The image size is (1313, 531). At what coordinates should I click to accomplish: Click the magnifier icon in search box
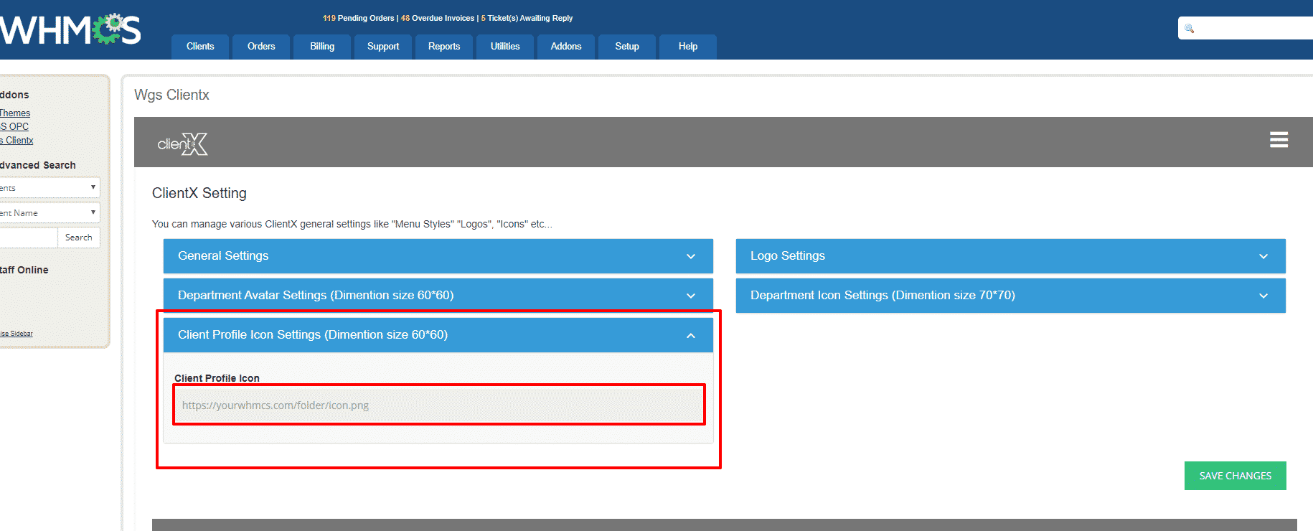pos(1189,29)
